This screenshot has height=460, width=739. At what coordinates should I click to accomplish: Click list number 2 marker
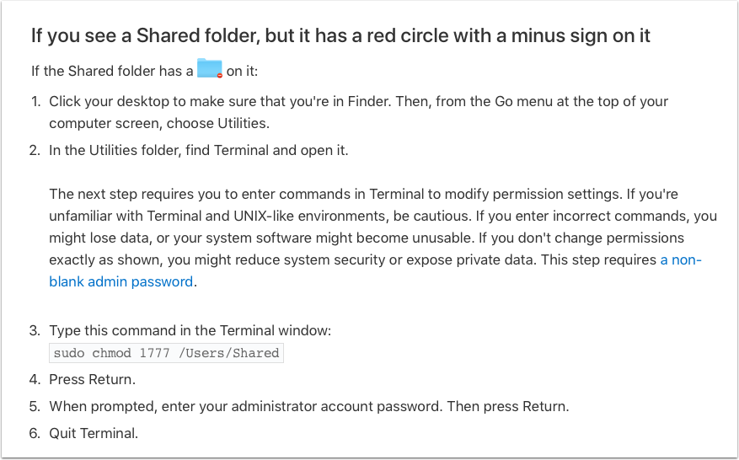click(35, 151)
